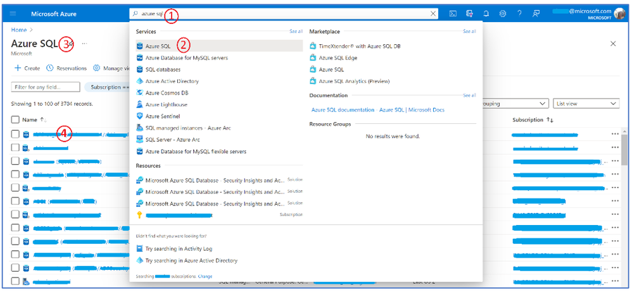Image resolution: width=632 pixels, height=292 pixels.
Task: Launch Cloud Shell from the top bar
Action: [x=453, y=14]
